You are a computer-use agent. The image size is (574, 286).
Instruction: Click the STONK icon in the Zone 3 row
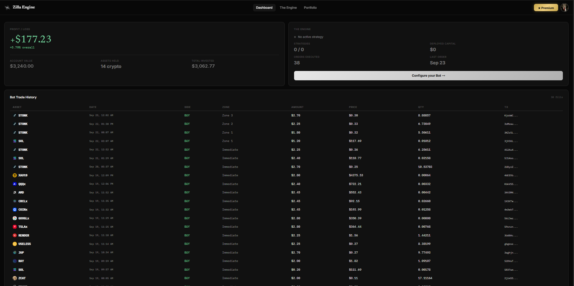tap(15, 115)
